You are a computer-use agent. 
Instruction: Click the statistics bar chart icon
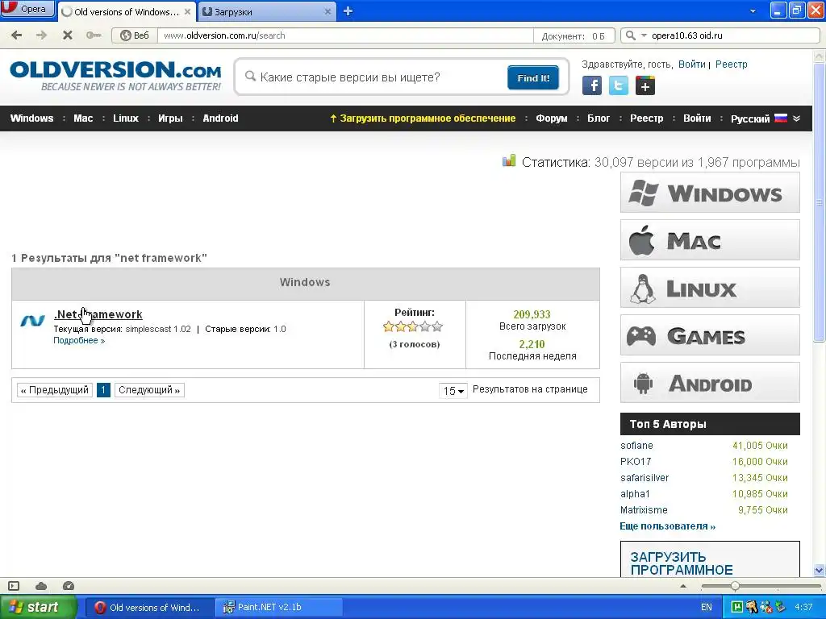(x=509, y=160)
